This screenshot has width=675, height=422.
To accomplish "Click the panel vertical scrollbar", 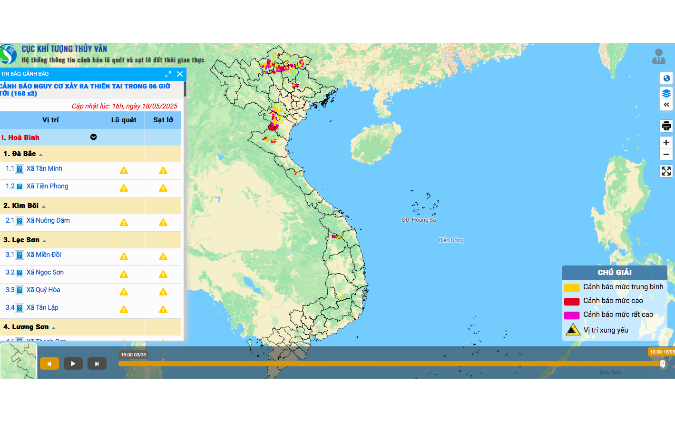I will 185,89.
